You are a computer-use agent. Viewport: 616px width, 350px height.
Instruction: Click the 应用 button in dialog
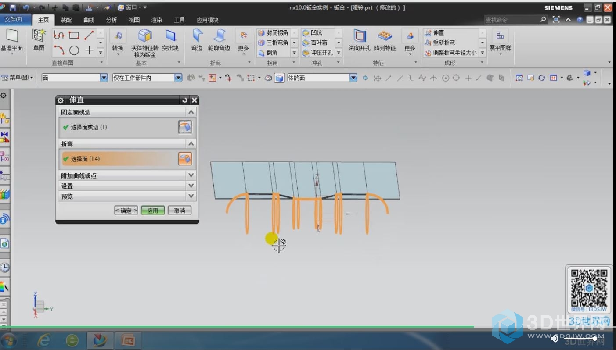click(x=153, y=211)
